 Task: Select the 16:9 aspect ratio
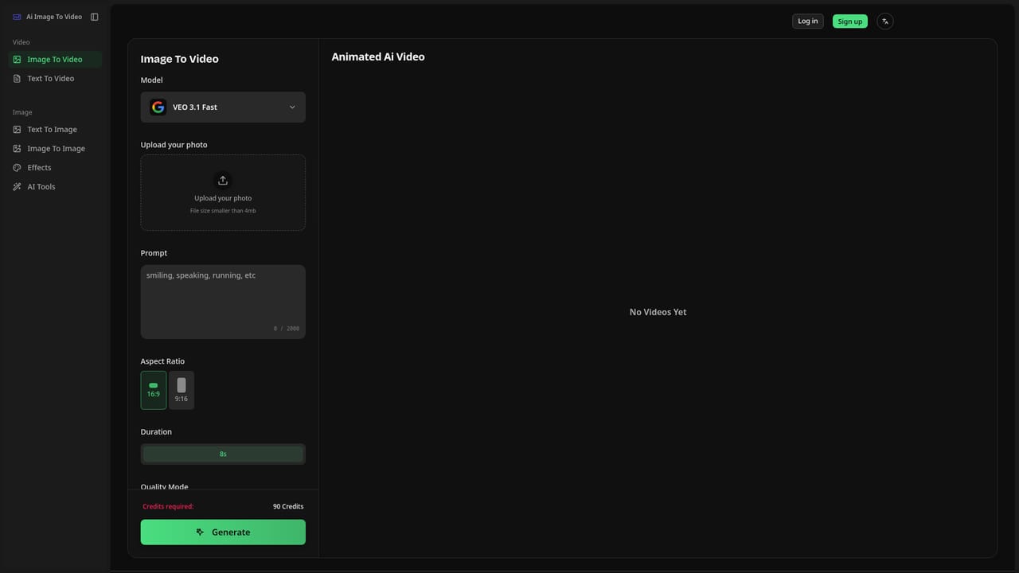(154, 390)
